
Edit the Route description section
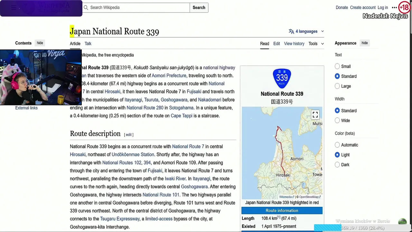pyautogui.click(x=129, y=135)
